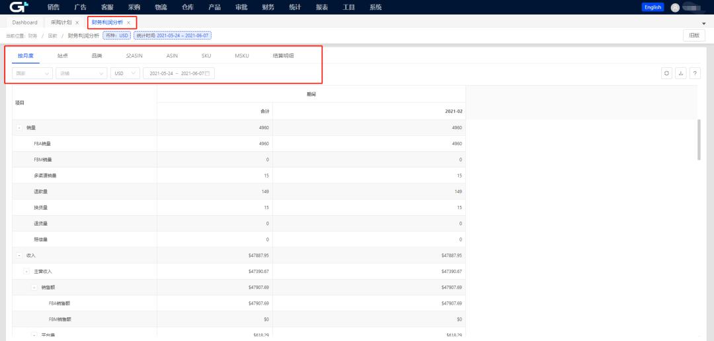The image size is (714, 341).
Task: Open the 店铺 store dropdown
Action: (x=81, y=73)
